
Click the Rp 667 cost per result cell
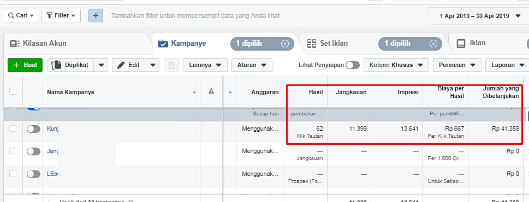click(445, 132)
